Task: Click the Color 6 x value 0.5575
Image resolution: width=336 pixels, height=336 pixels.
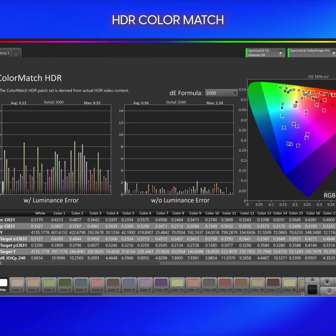Action: tap(143, 220)
